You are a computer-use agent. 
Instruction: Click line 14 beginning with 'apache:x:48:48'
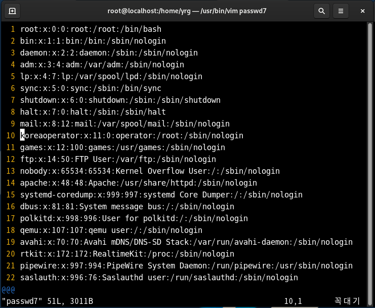[x=139, y=183]
